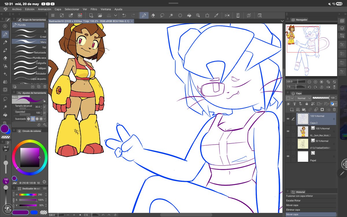The image size is (347, 217).
Task: Click the blue sub color swatch in the bottom bar
Action: point(34,212)
